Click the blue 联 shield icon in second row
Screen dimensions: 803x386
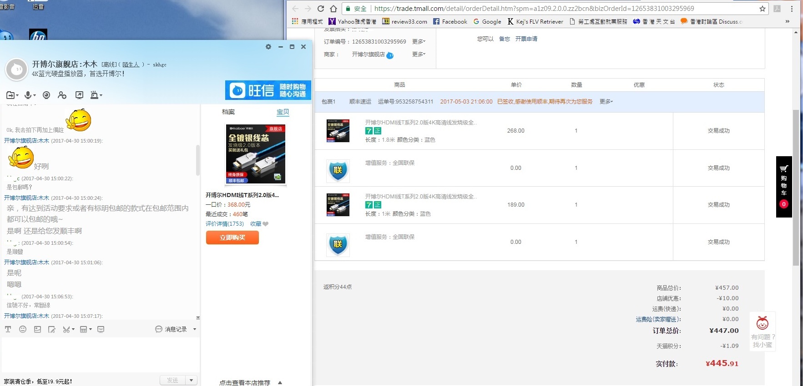click(x=338, y=171)
